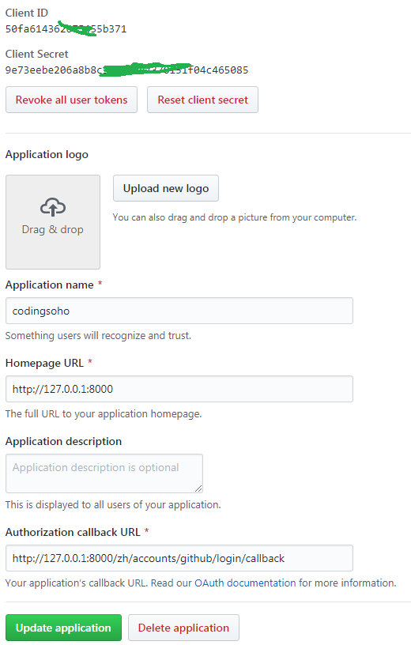Click the Application name field label
The image size is (411, 645).
(49, 285)
